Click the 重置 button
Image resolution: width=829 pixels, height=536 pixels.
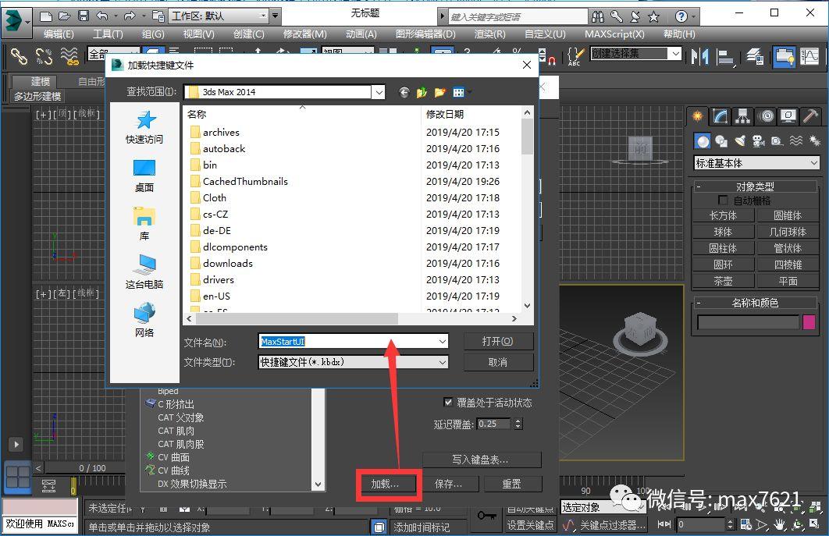pyautogui.click(x=512, y=484)
